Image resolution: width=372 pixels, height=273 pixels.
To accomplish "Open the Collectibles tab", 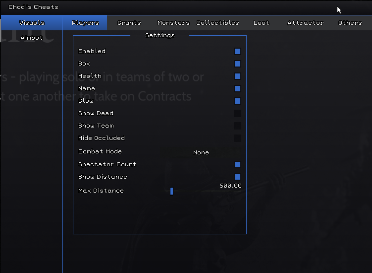I will (x=217, y=23).
